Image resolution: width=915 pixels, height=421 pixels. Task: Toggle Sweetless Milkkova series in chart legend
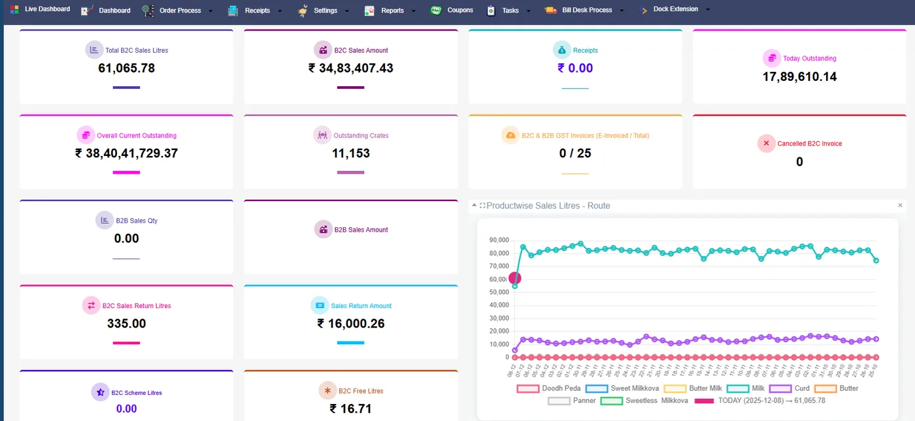click(x=644, y=401)
